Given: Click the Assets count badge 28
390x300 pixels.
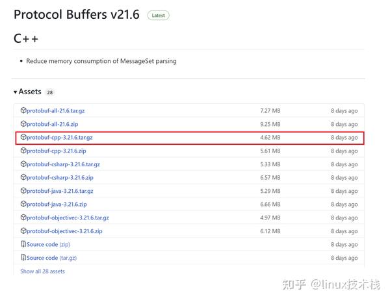Looking at the screenshot, I should [50, 93].
